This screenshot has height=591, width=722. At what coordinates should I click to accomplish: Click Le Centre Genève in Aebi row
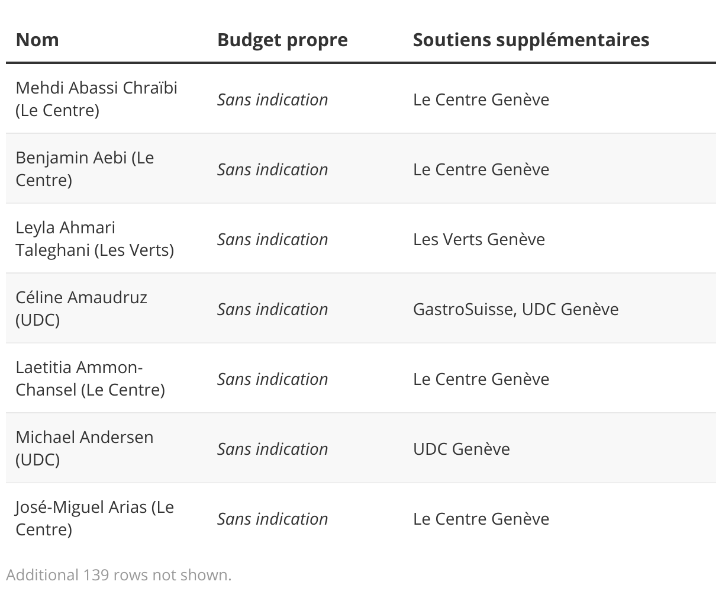[x=481, y=169]
